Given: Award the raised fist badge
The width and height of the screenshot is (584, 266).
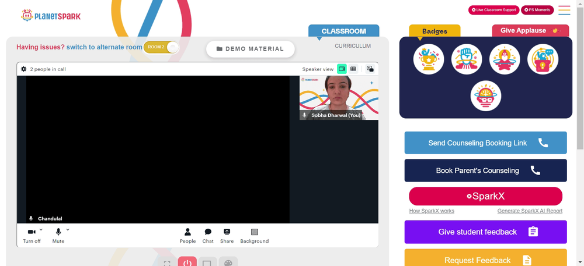Looking at the screenshot, I should pos(467,59).
